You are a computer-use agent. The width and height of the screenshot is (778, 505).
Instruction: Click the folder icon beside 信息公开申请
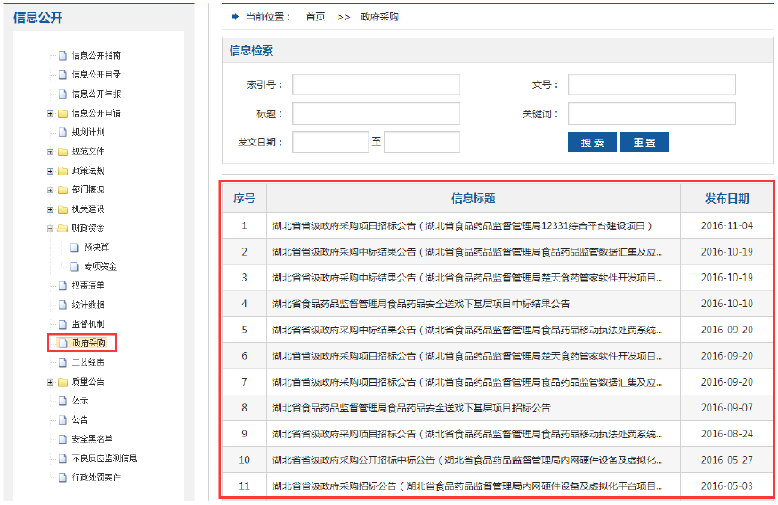(x=62, y=113)
